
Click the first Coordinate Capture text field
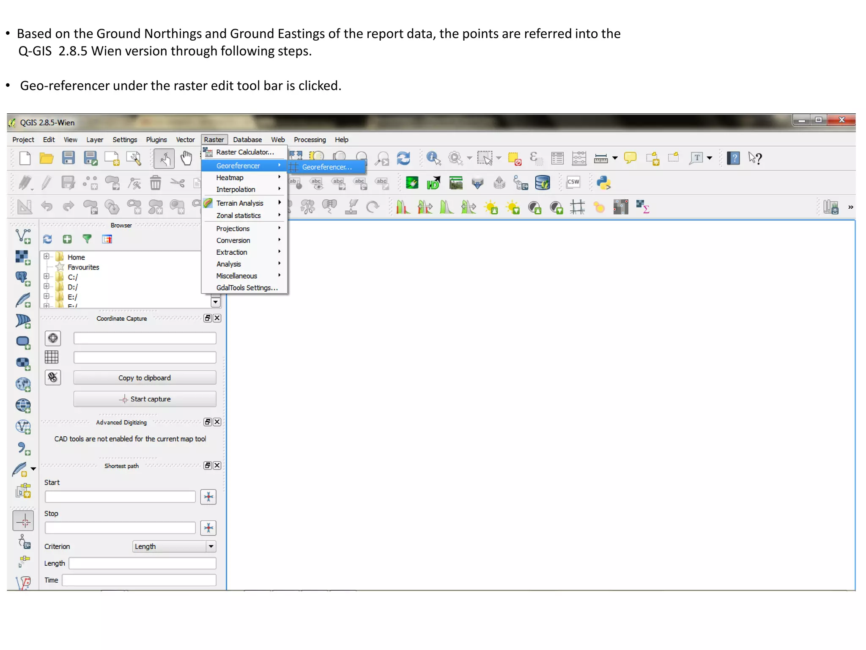pyautogui.click(x=145, y=338)
